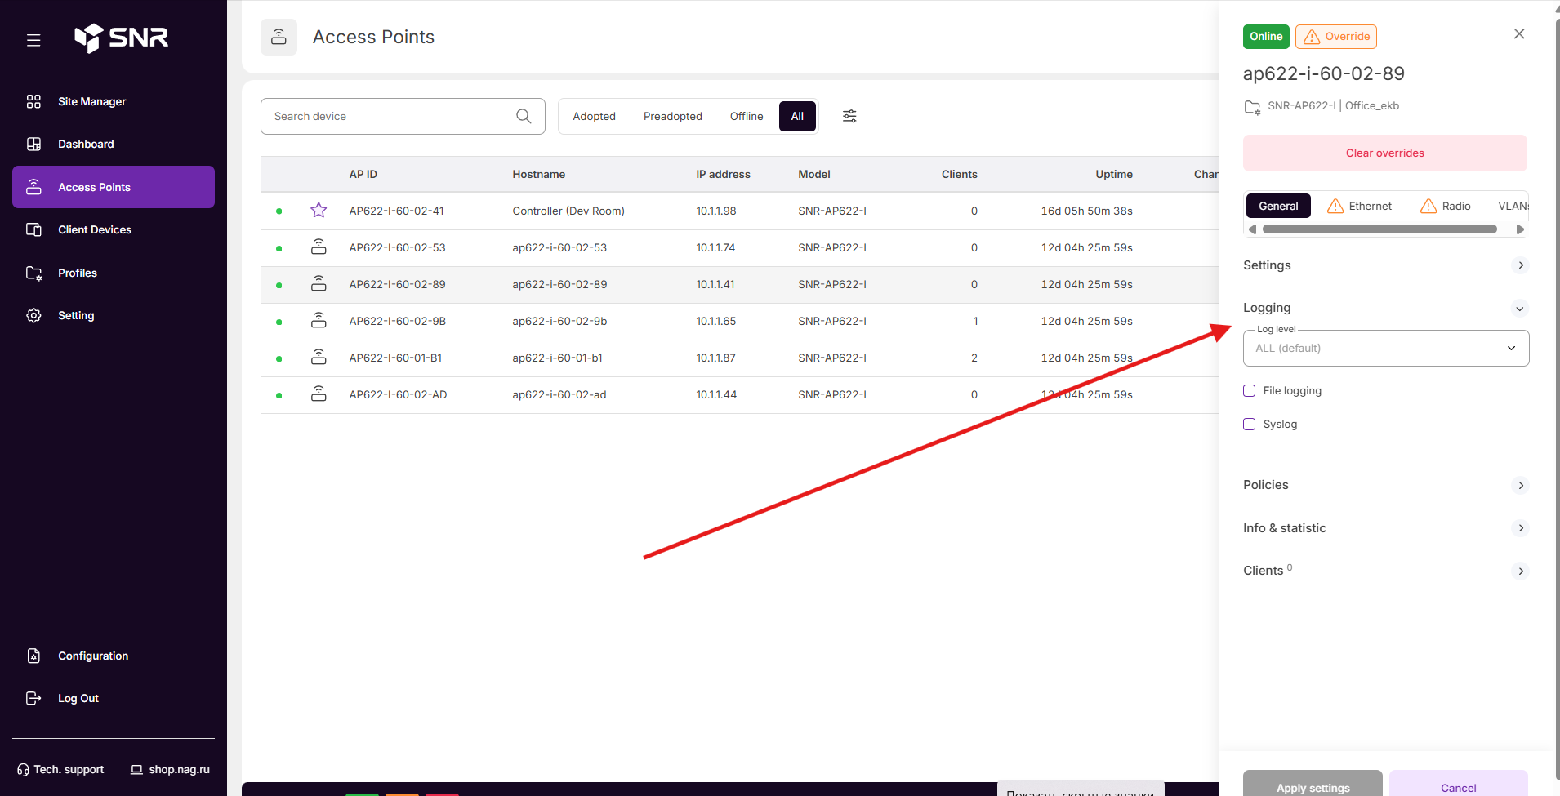Switch to the Ethernet tab
This screenshot has height=796, width=1560.
(1359, 206)
